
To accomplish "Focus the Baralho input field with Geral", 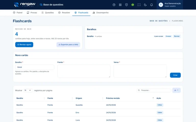I will pos(35,67).
